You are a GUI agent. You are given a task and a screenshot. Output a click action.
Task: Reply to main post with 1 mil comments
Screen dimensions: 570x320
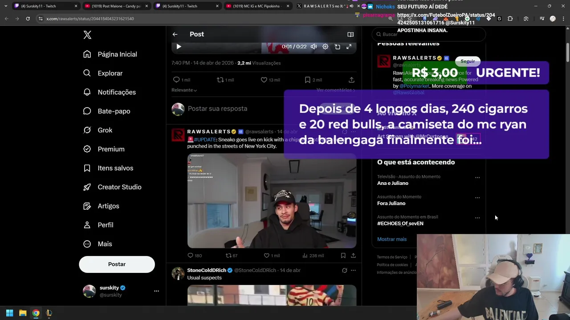coord(181,80)
